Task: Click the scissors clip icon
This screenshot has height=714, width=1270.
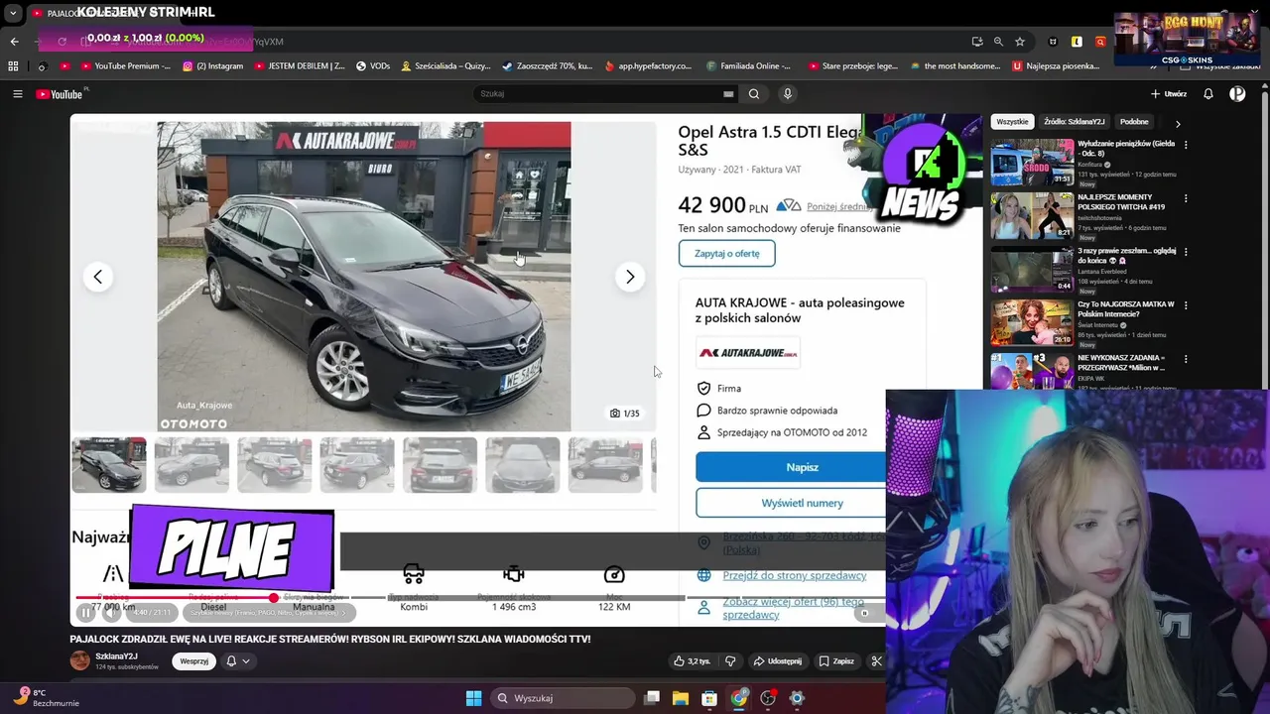Action: (876, 661)
